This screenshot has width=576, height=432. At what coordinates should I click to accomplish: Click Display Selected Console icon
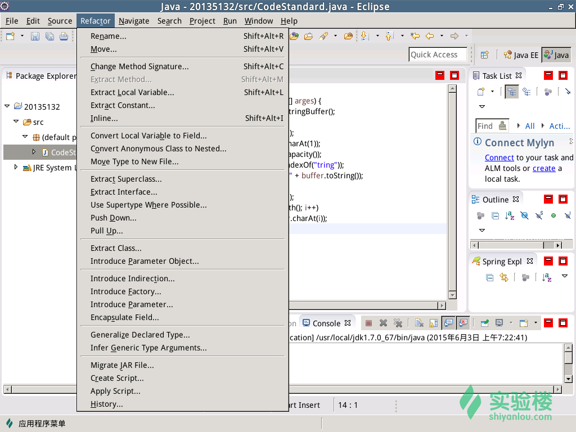coord(499,323)
